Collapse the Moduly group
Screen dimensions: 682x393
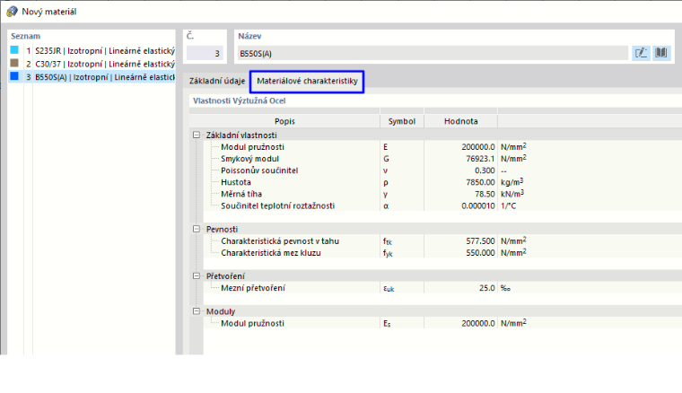197,311
